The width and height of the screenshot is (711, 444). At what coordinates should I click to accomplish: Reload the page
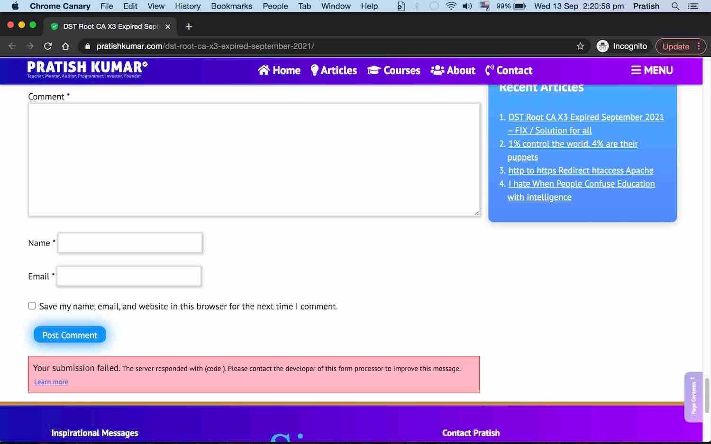click(x=47, y=46)
